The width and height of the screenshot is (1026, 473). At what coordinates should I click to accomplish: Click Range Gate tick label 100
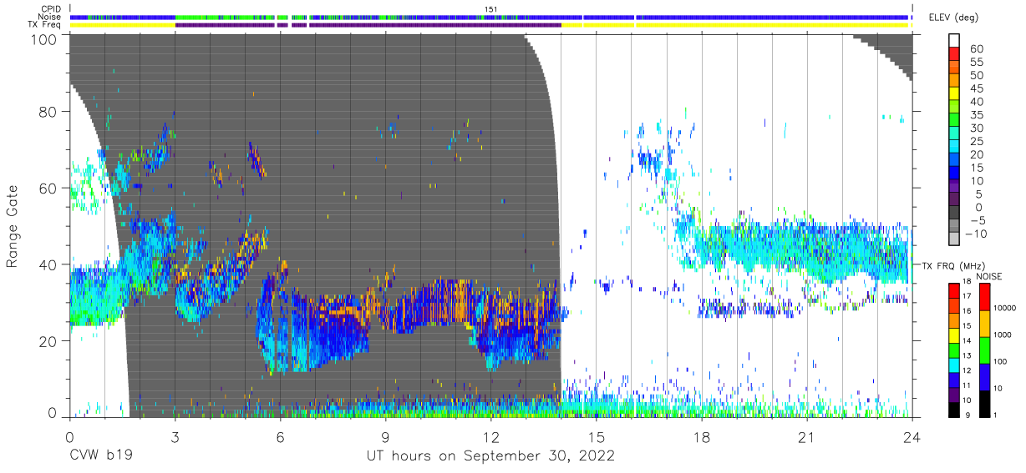pos(44,40)
